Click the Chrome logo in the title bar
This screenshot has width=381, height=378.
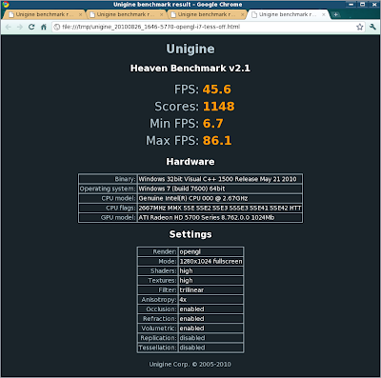(6, 4)
